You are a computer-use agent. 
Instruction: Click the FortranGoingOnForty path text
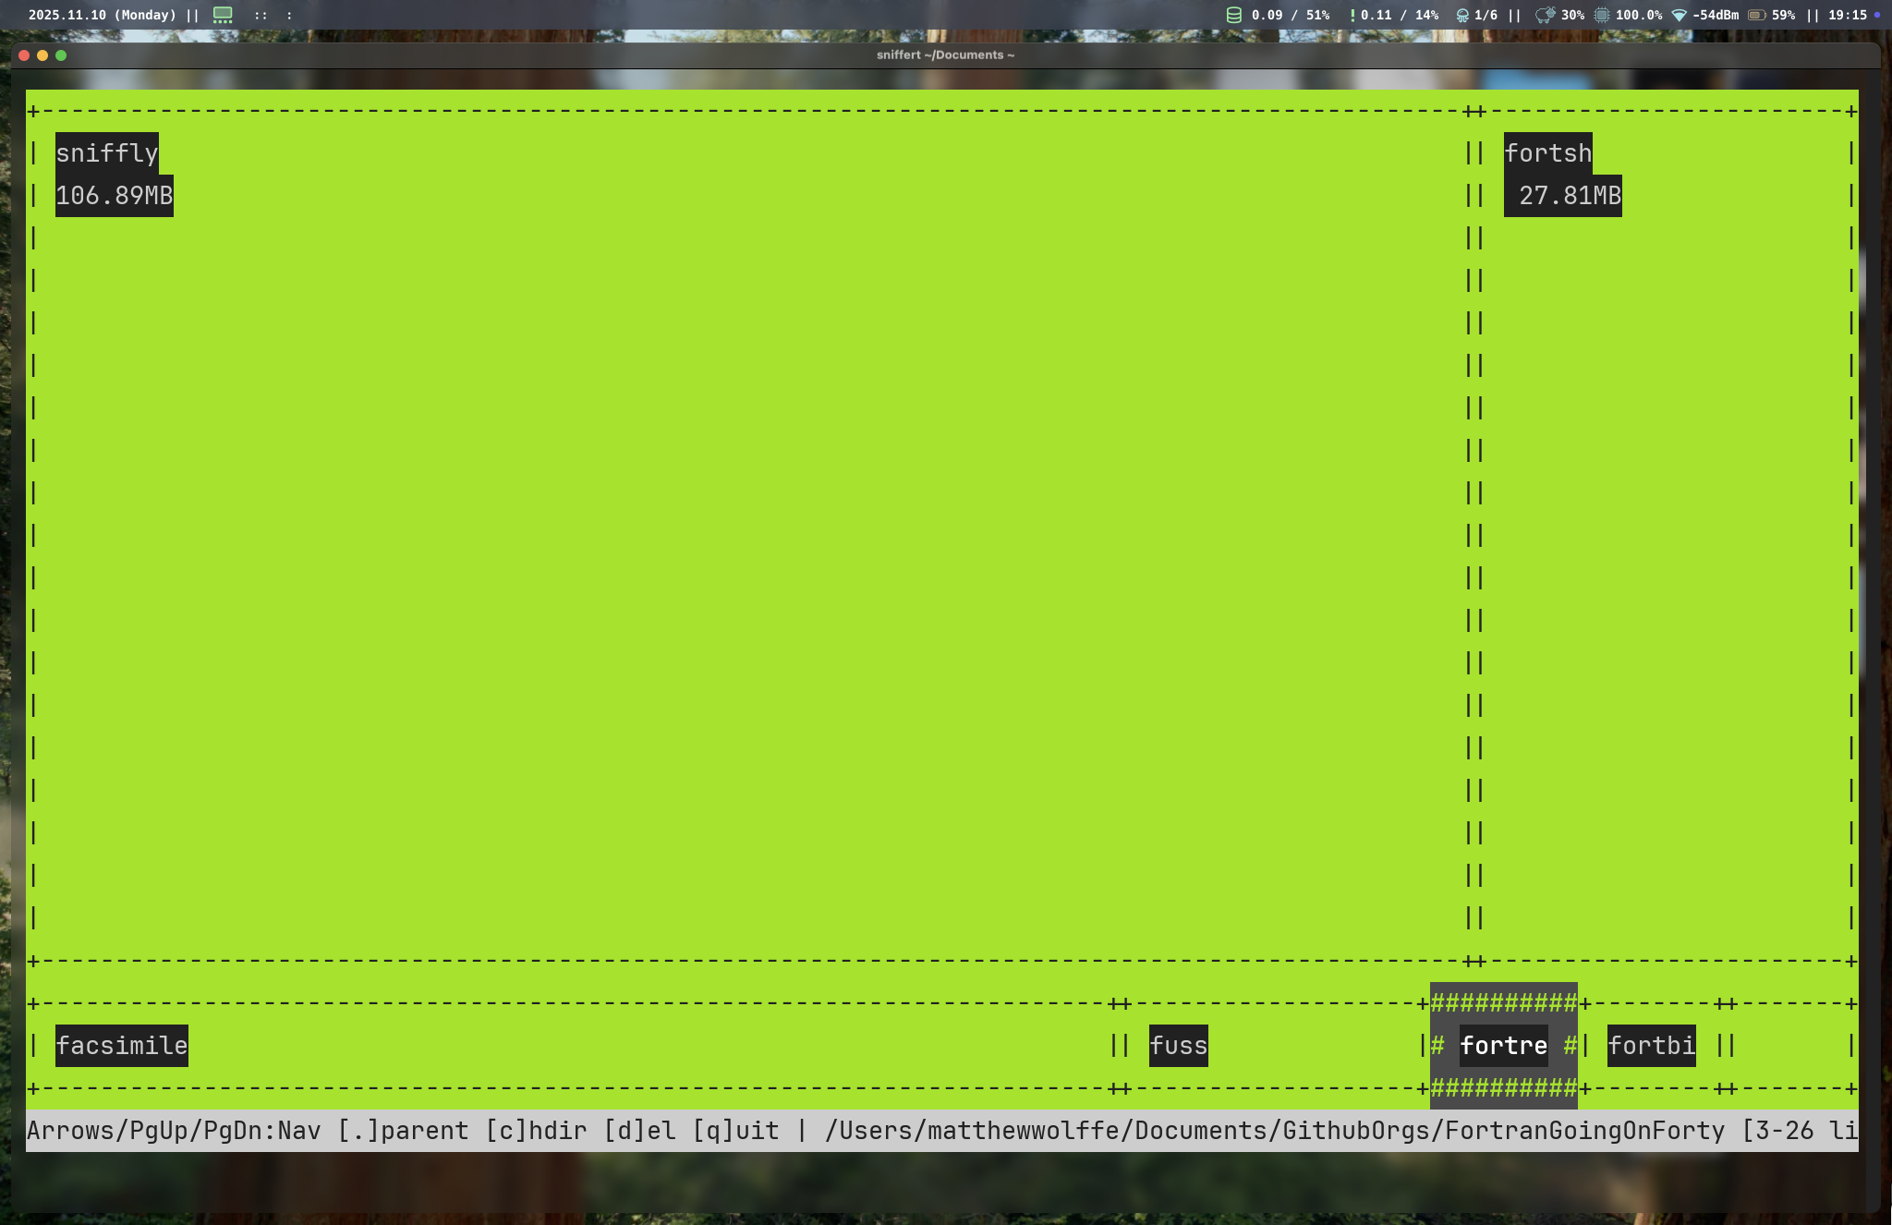click(1584, 1131)
